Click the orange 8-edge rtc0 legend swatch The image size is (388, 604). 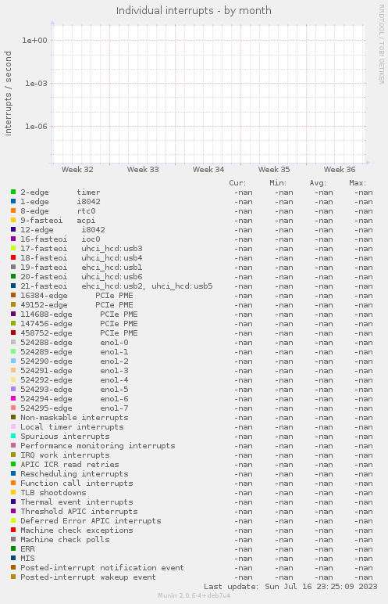pos(13,210)
